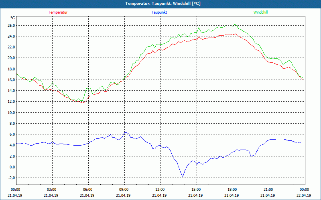
Task: Click the blue Taupunkt legend label
Action: point(159,12)
